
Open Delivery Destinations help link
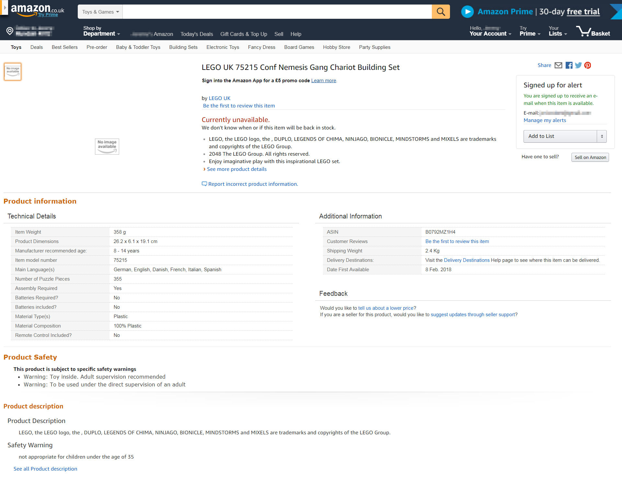467,260
